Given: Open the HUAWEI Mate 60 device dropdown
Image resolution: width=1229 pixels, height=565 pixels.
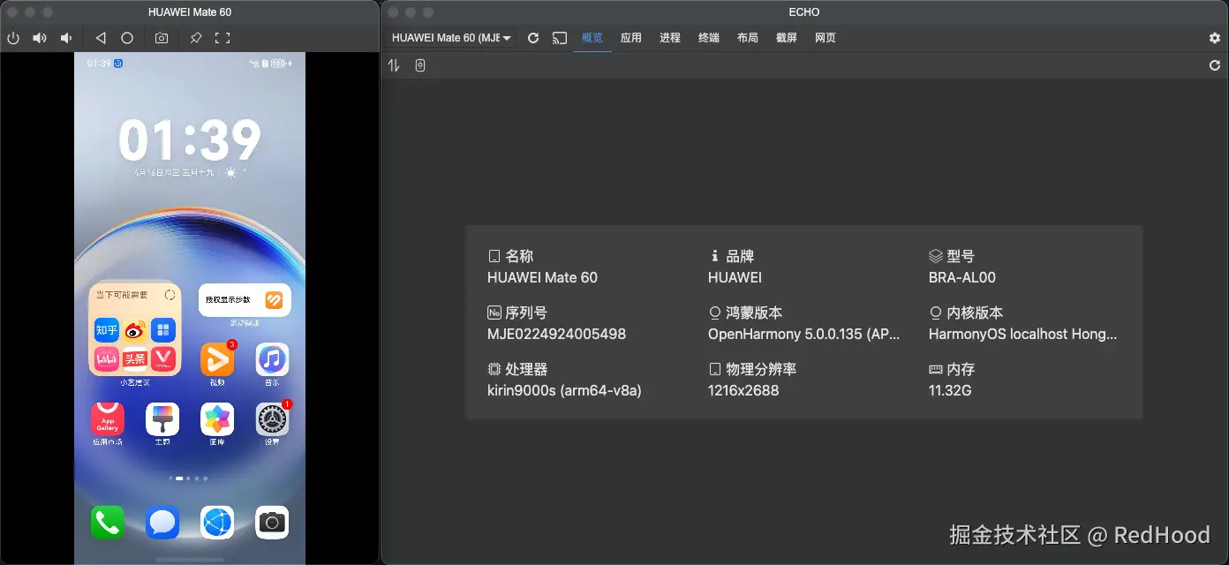Looking at the screenshot, I should (x=450, y=38).
